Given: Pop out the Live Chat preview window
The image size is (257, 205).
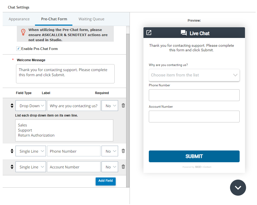Looking at the screenshot, I should pos(149,33).
